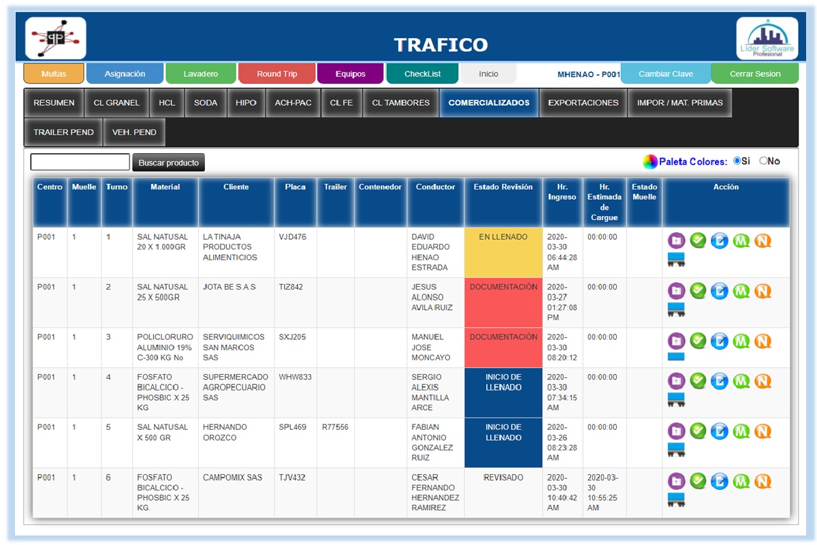Click the color wheel Paleta Colores icon
The height and width of the screenshot is (545, 817).
pyautogui.click(x=650, y=162)
